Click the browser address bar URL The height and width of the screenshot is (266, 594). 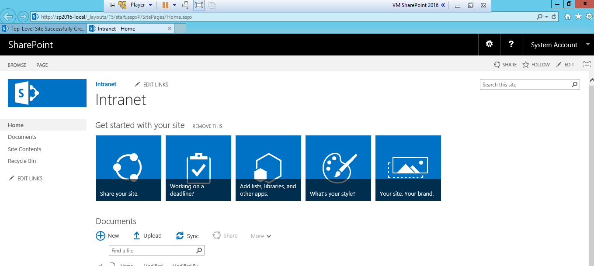click(116, 17)
